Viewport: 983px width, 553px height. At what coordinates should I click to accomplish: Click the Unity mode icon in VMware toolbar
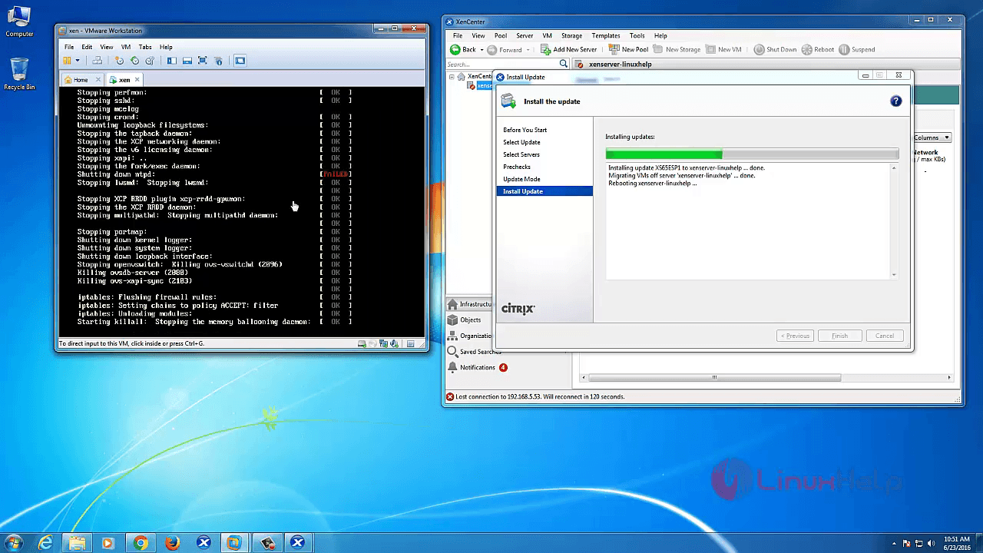[218, 61]
